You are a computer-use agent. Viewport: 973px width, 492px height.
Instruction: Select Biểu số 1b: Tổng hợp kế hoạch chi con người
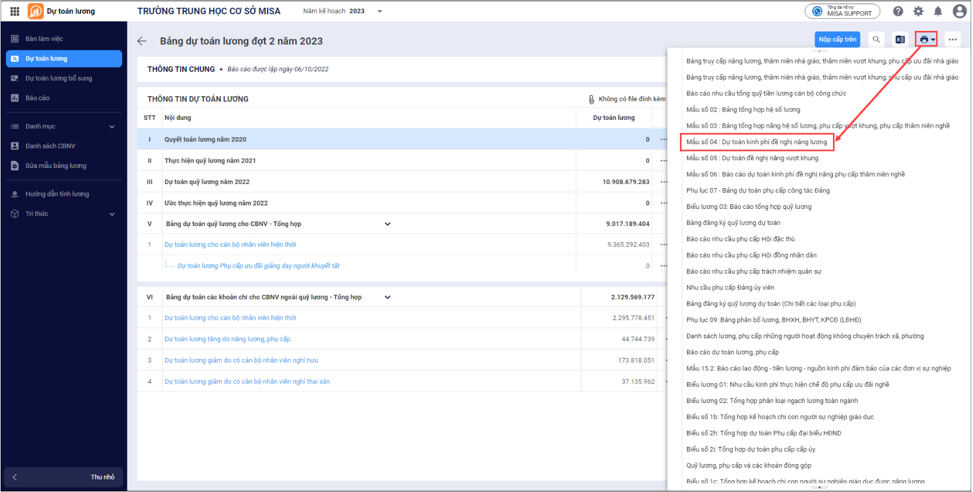pos(780,417)
